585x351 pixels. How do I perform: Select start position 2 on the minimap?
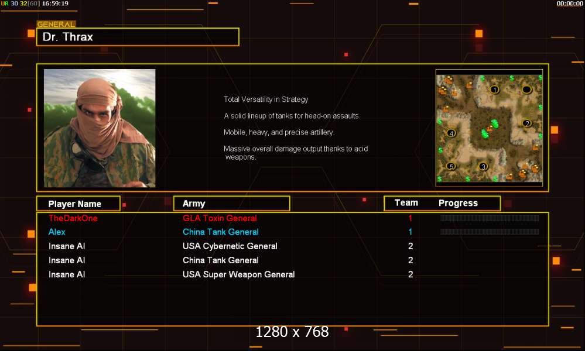tap(526, 123)
